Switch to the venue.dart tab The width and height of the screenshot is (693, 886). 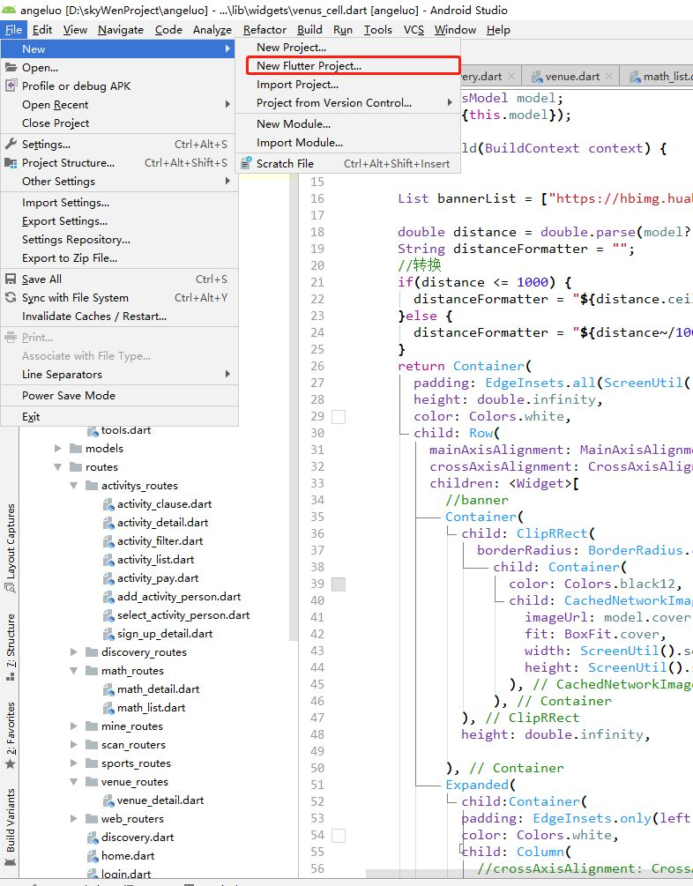coord(570,77)
